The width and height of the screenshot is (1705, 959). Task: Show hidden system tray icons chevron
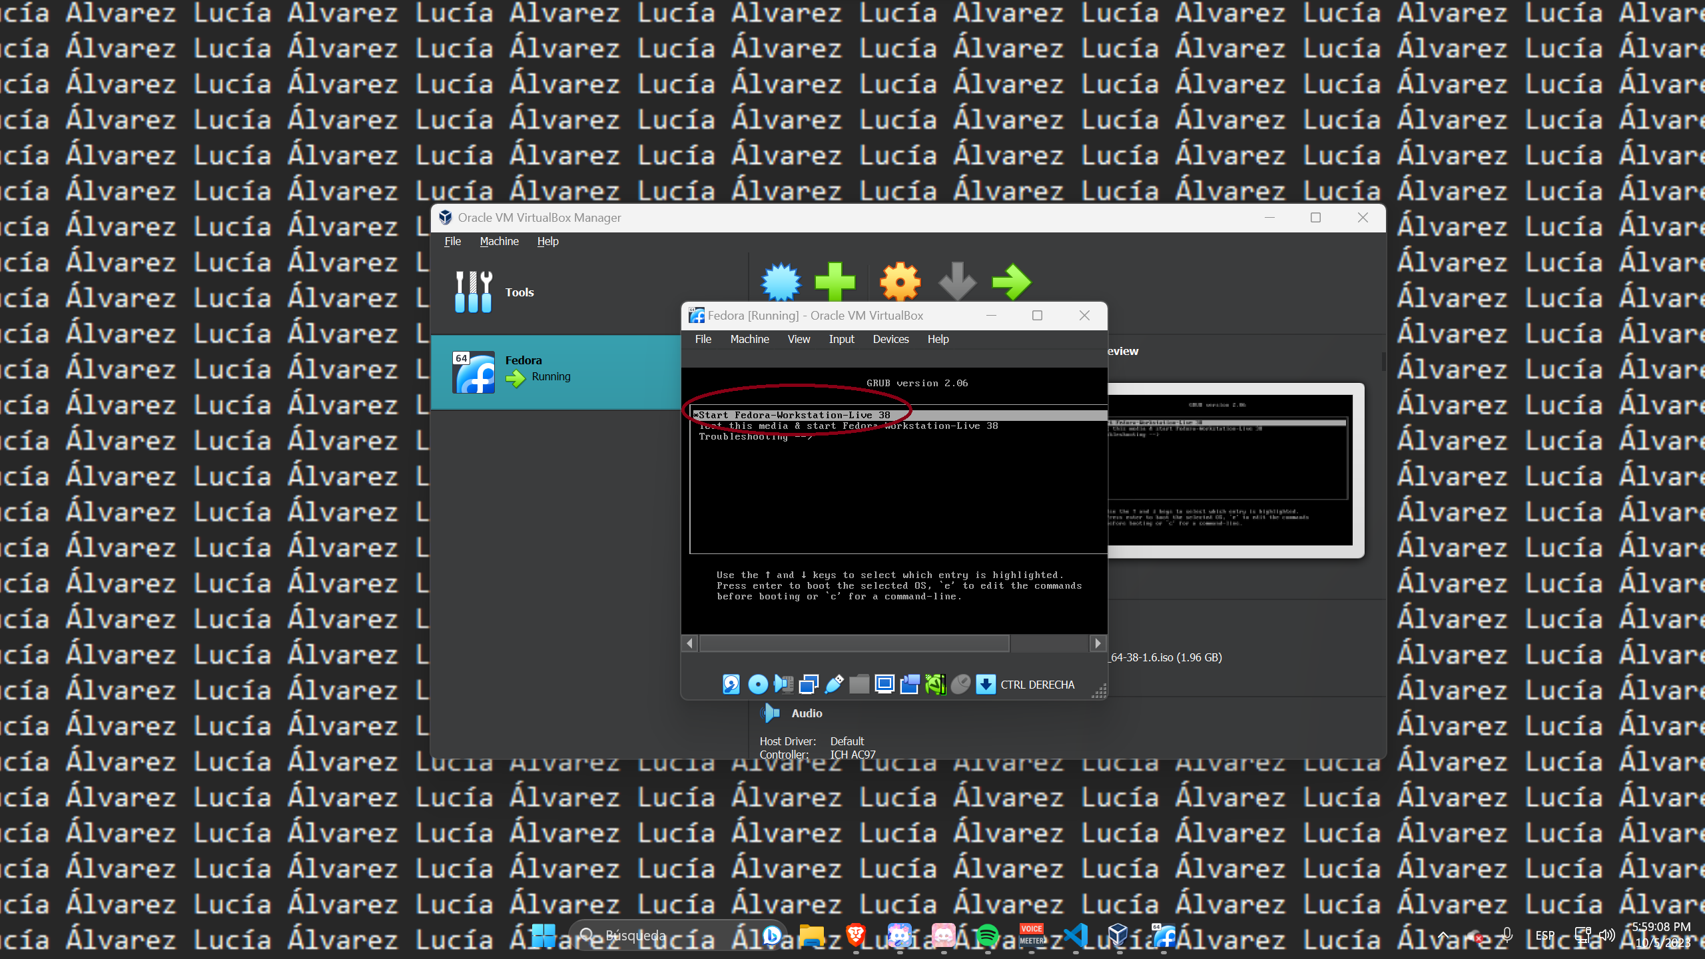coord(1443,936)
